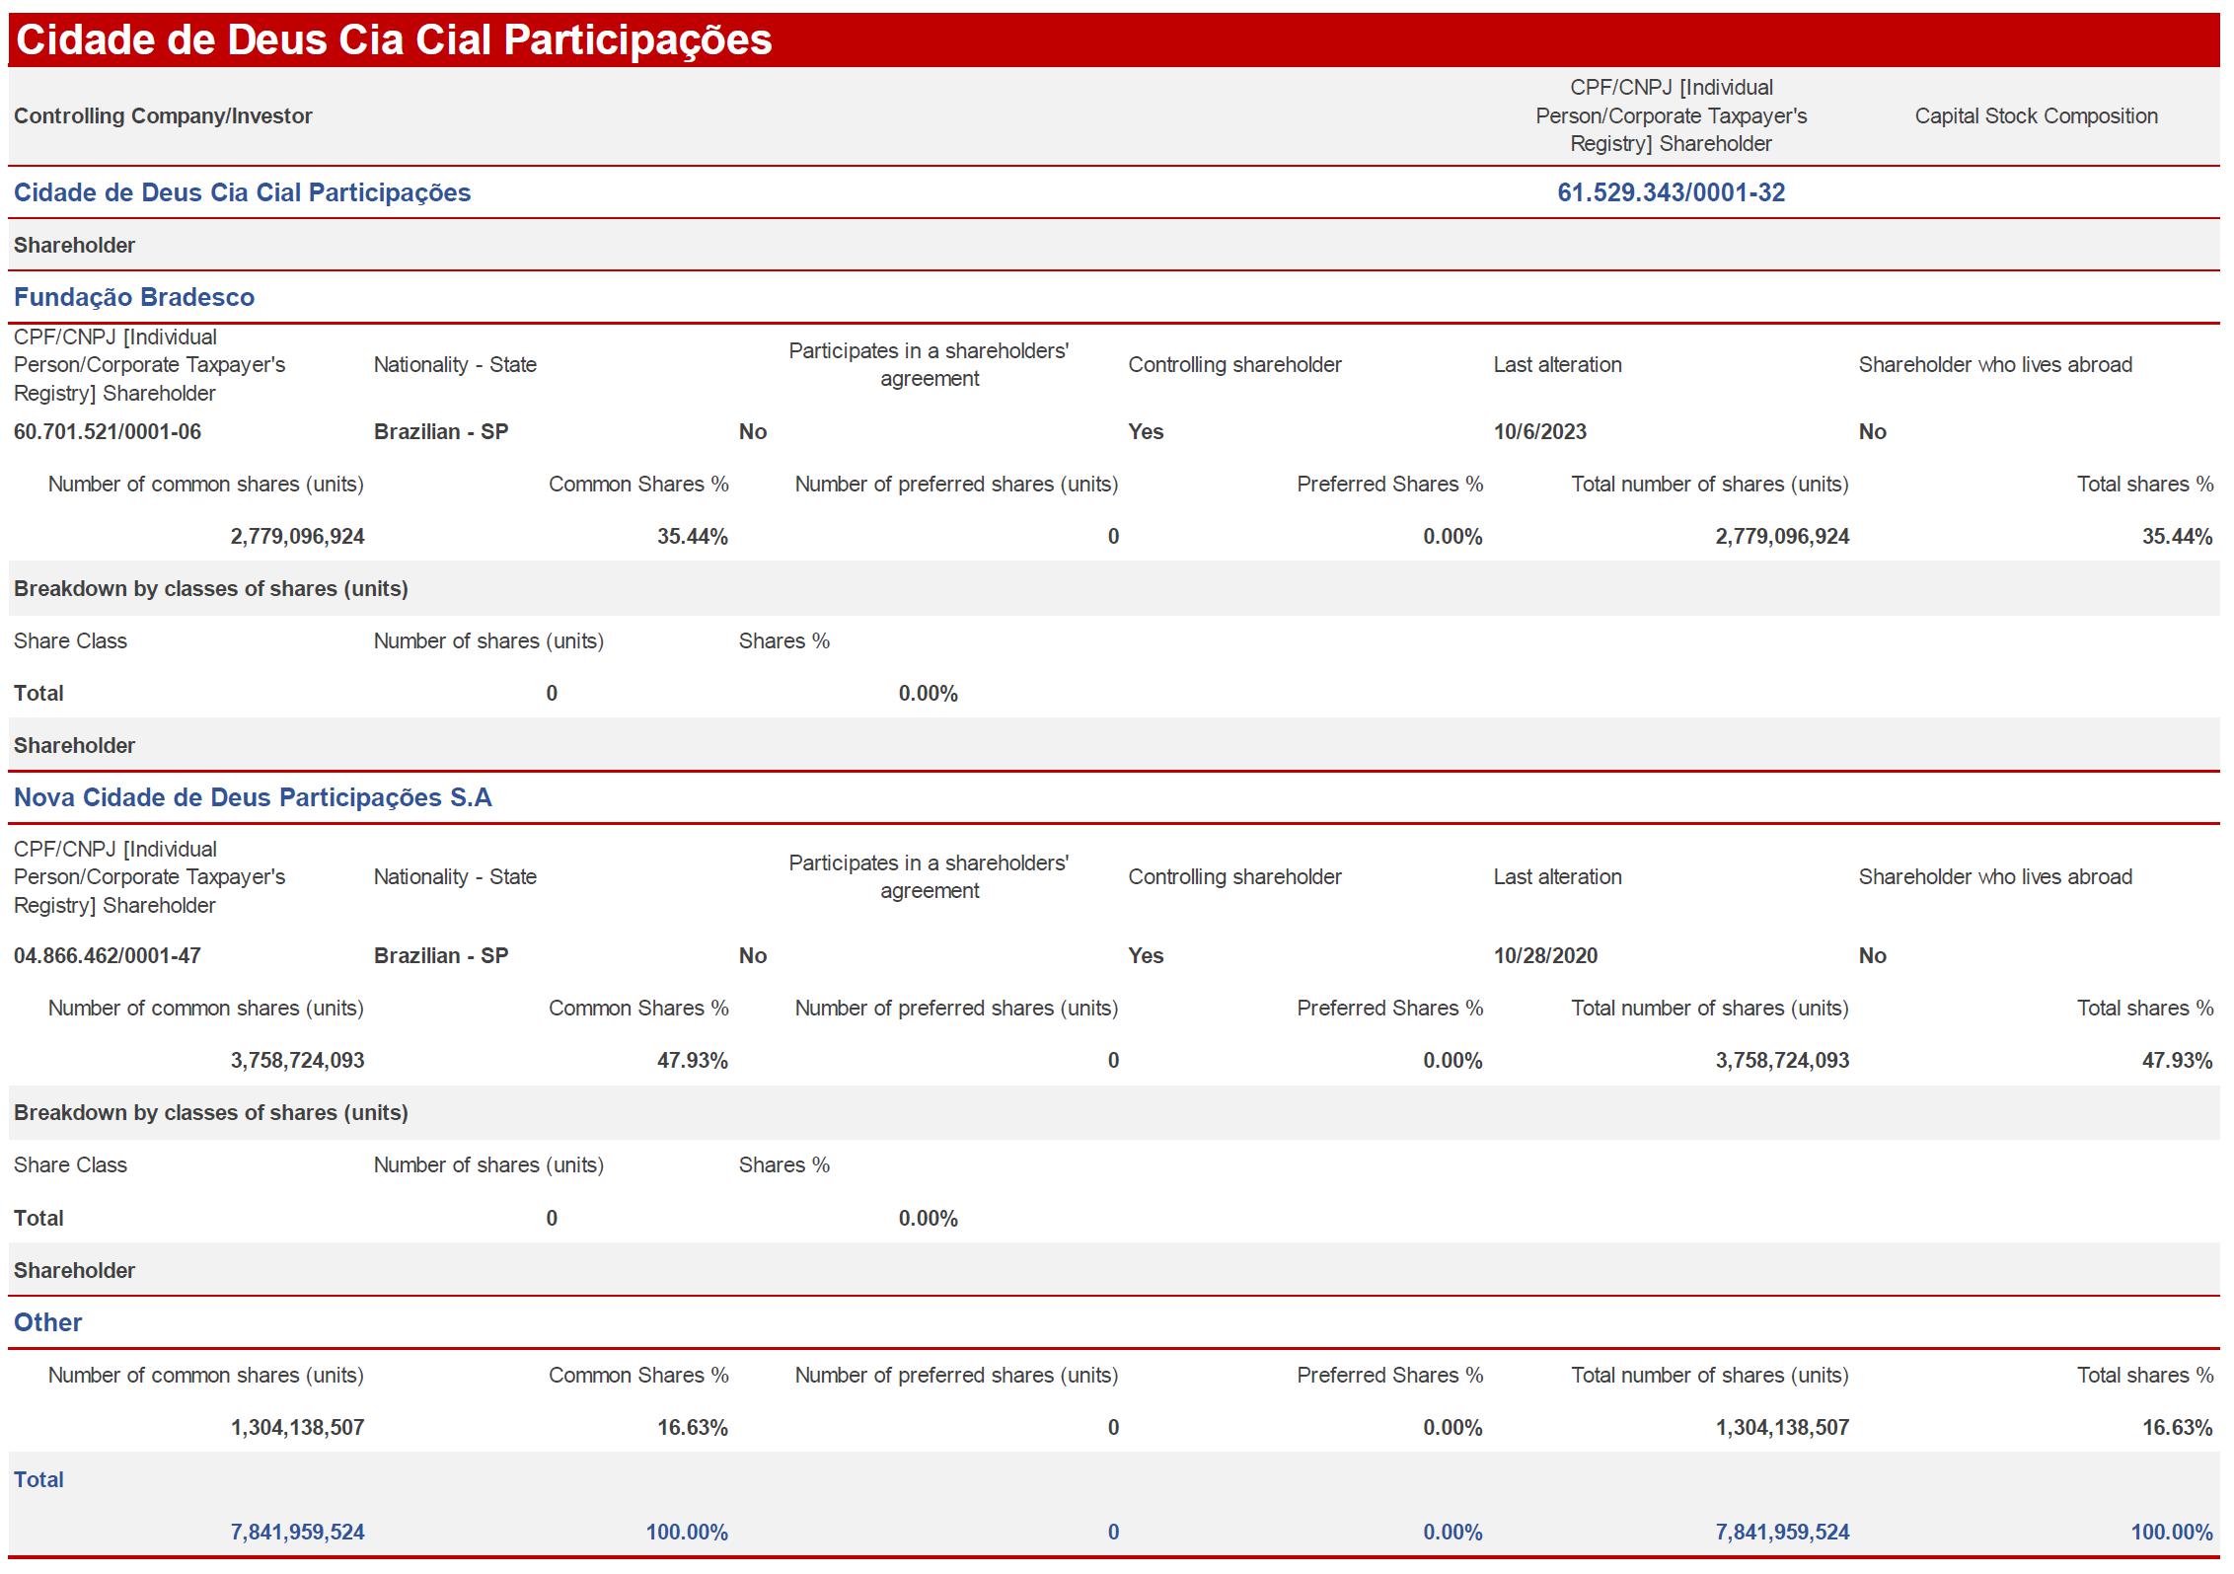
Task: Click the Other common shares value 1,304,138,507
Action: pyautogui.click(x=297, y=1427)
